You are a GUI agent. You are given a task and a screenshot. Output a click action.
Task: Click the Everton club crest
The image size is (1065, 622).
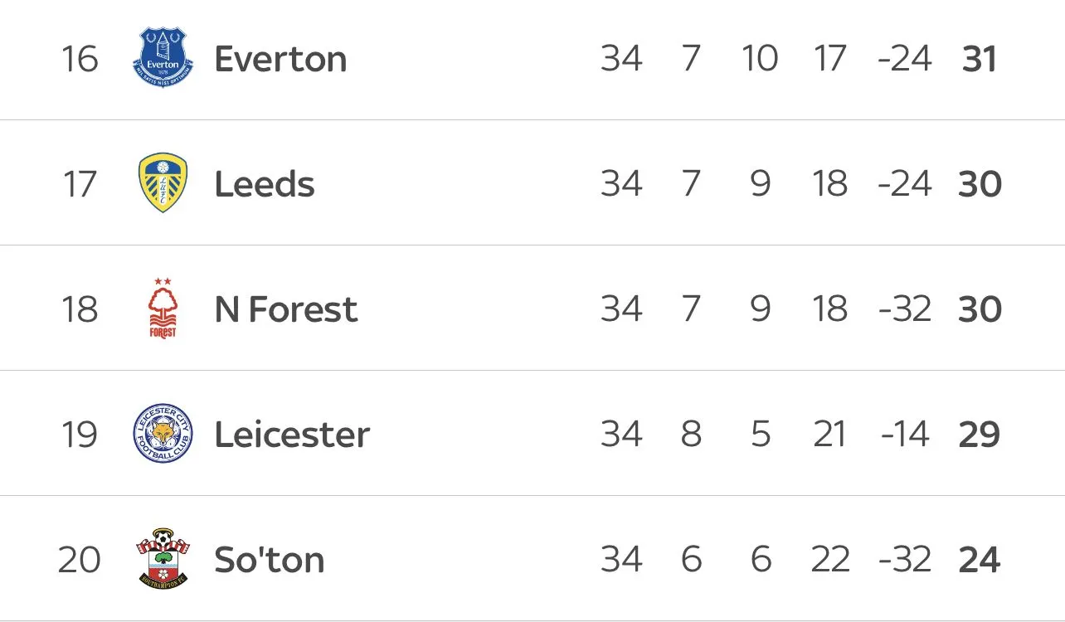pyautogui.click(x=163, y=59)
